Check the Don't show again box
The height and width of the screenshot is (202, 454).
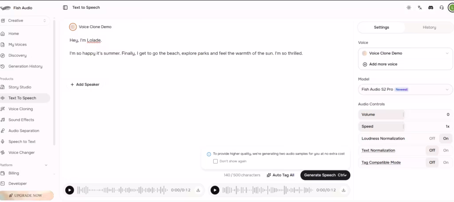[215, 161]
